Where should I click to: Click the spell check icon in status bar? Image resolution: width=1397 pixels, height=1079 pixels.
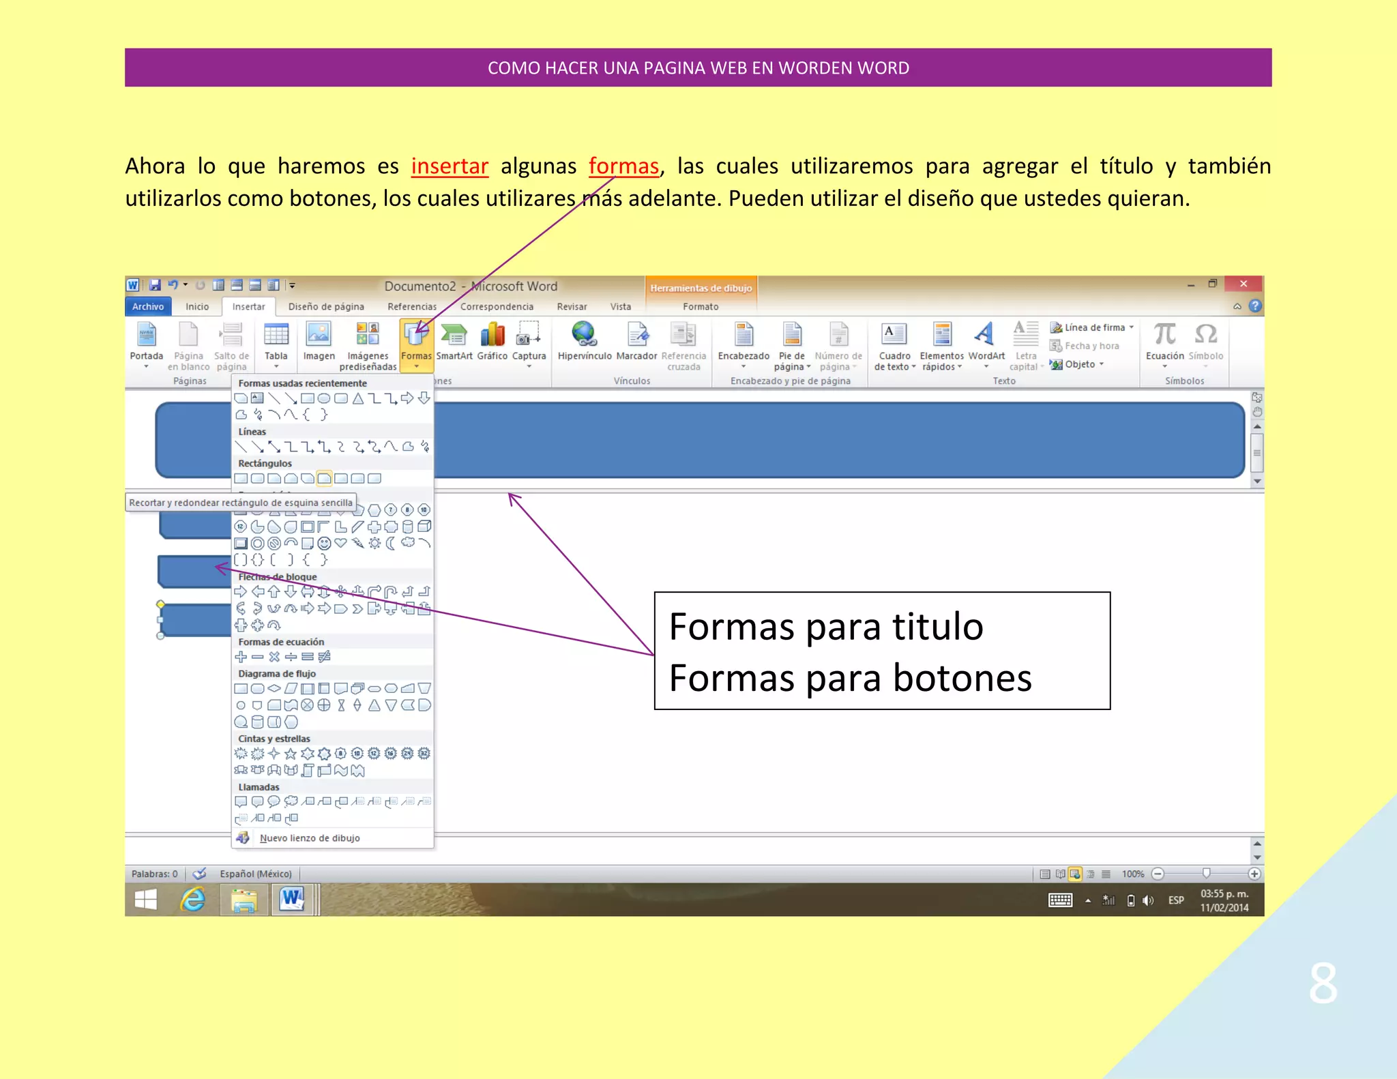click(x=199, y=874)
